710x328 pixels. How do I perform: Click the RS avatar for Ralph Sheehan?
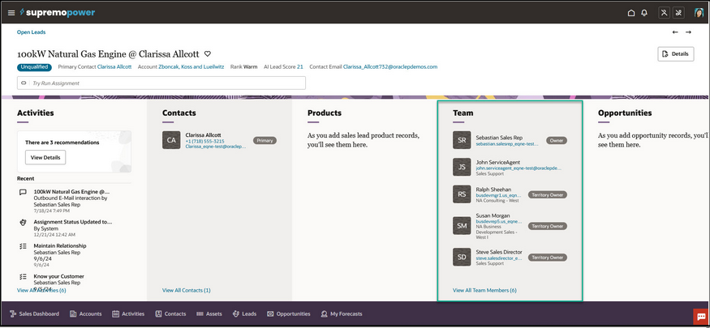(462, 194)
